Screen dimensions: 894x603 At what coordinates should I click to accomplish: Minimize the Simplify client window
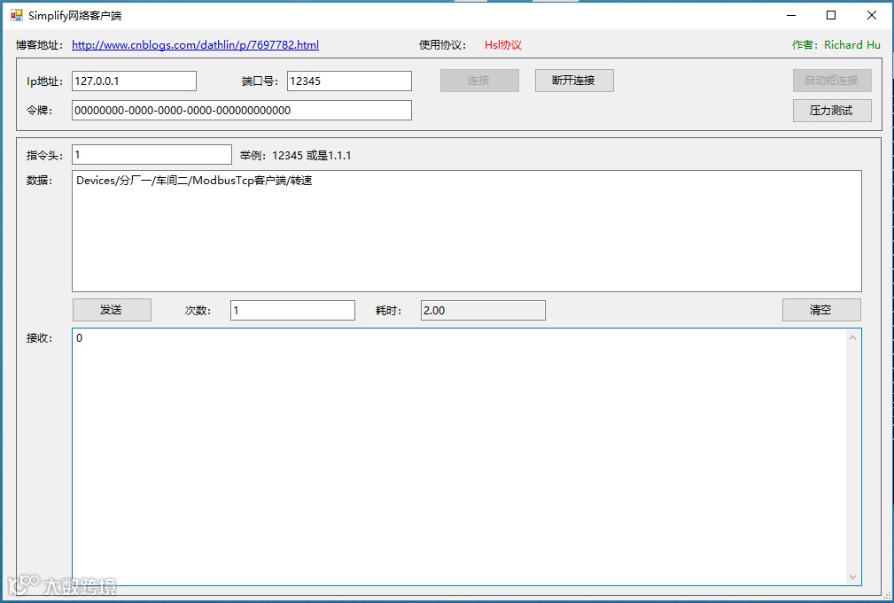coord(791,15)
